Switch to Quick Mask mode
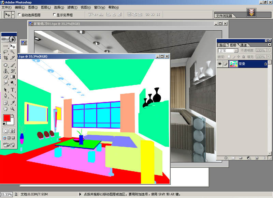 coord(12,131)
